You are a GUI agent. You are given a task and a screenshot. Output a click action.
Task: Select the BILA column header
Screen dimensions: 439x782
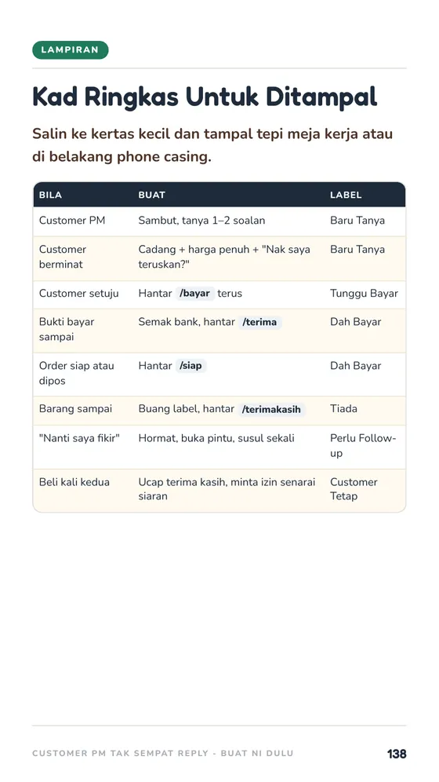[x=51, y=195]
